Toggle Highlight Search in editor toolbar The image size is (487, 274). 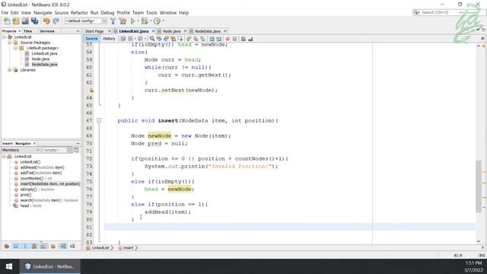coord(173,39)
